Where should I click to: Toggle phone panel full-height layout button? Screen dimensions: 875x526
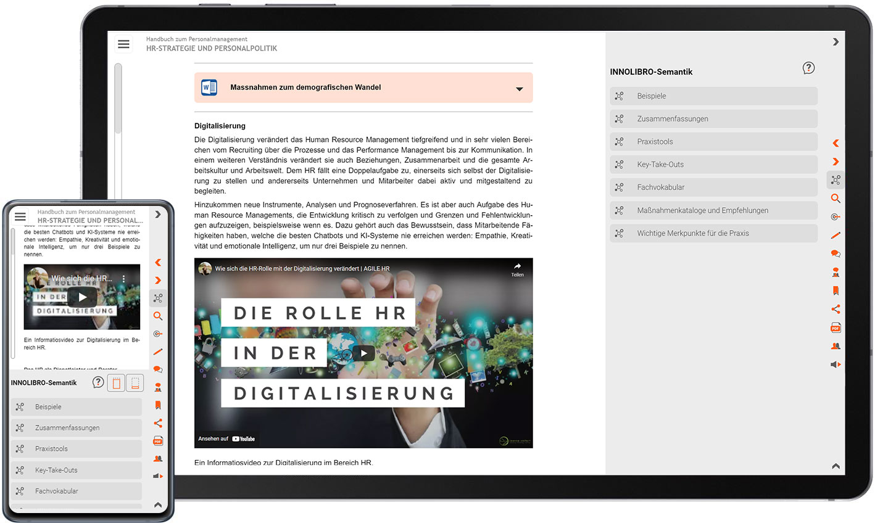115,383
